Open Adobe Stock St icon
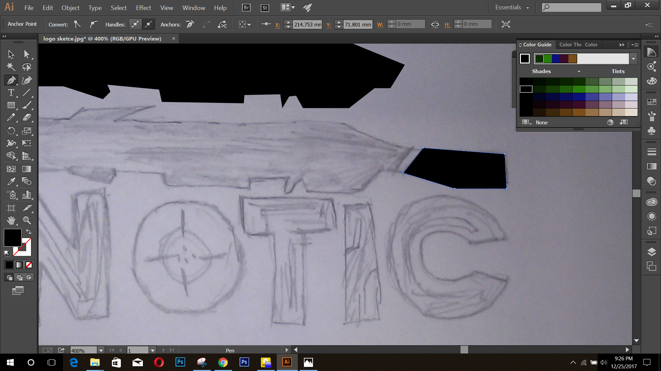Screen dimensions: 661x371 coord(265,8)
